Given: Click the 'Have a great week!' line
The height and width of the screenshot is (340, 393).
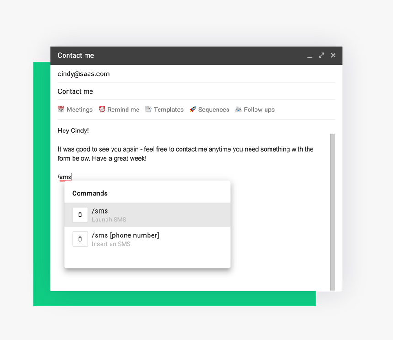Looking at the screenshot, I should pyautogui.click(x=119, y=158).
